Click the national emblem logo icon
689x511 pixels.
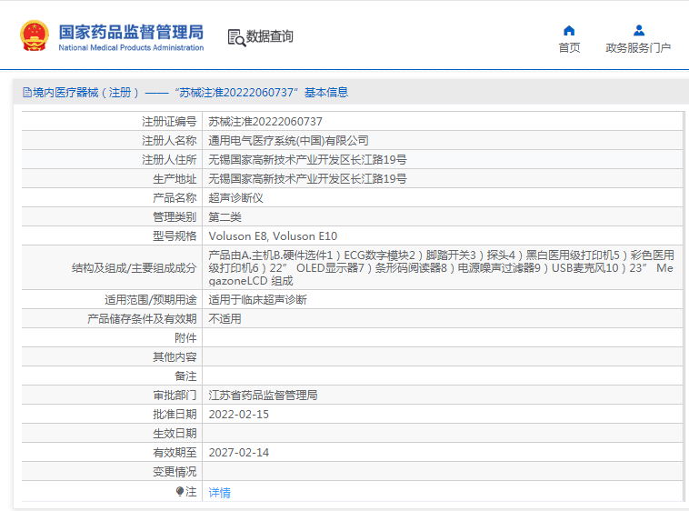[x=34, y=35]
